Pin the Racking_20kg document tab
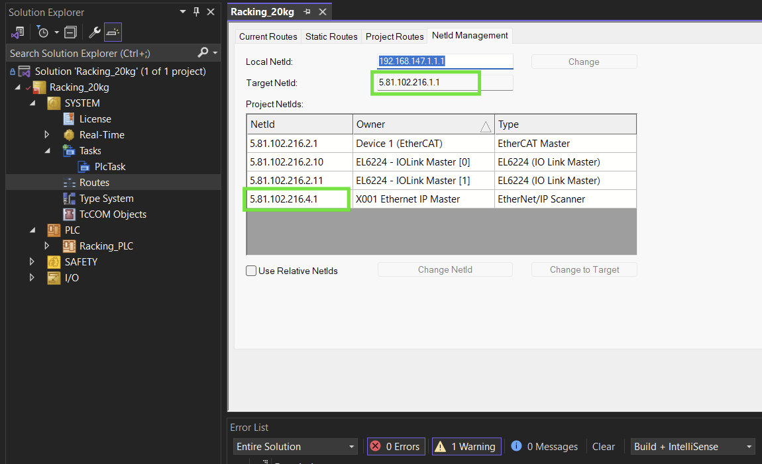Viewport: 762px width, 464px height. point(307,12)
